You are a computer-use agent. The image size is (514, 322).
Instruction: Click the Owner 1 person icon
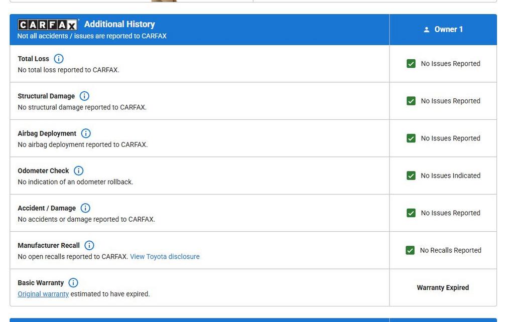pyautogui.click(x=427, y=30)
